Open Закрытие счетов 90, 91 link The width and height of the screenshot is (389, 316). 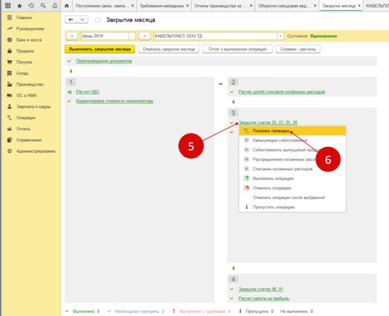261,289
